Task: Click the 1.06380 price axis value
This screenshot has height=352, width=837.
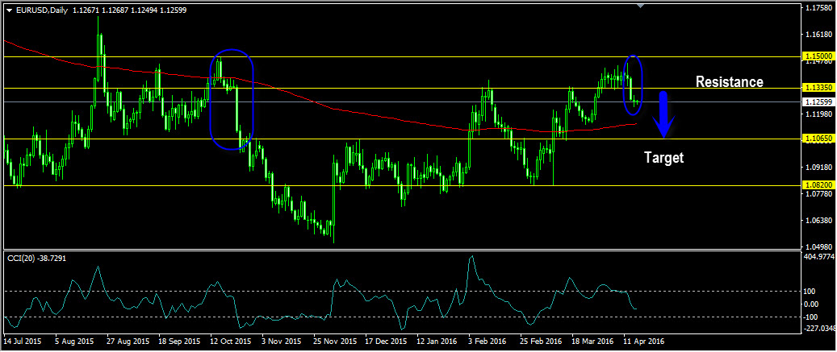Action: point(820,221)
